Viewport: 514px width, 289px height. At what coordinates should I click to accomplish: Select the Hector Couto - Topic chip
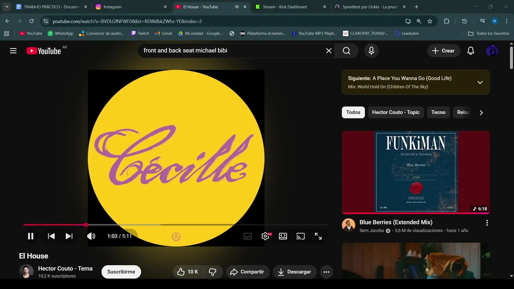tap(396, 112)
